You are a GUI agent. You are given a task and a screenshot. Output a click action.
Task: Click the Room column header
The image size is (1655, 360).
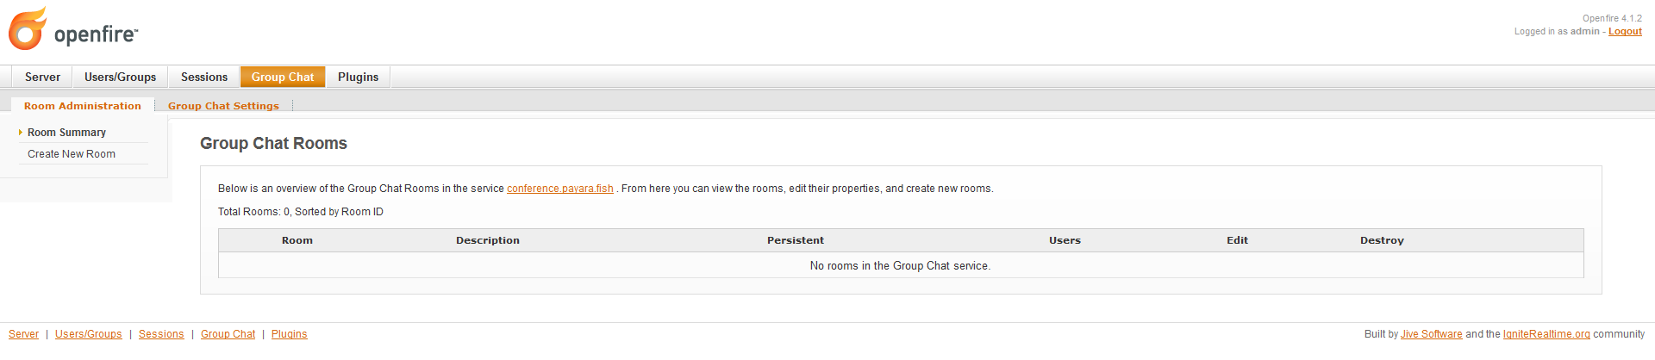(x=297, y=240)
